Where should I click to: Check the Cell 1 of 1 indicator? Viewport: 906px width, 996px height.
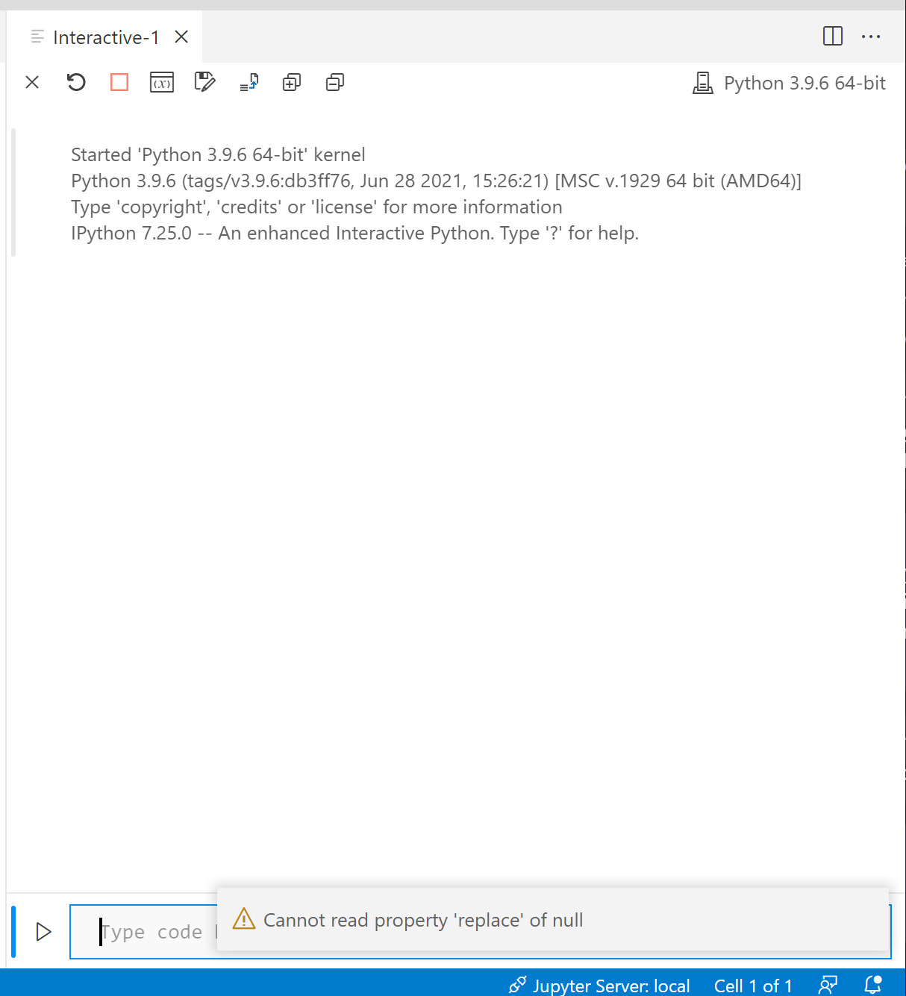pos(753,985)
